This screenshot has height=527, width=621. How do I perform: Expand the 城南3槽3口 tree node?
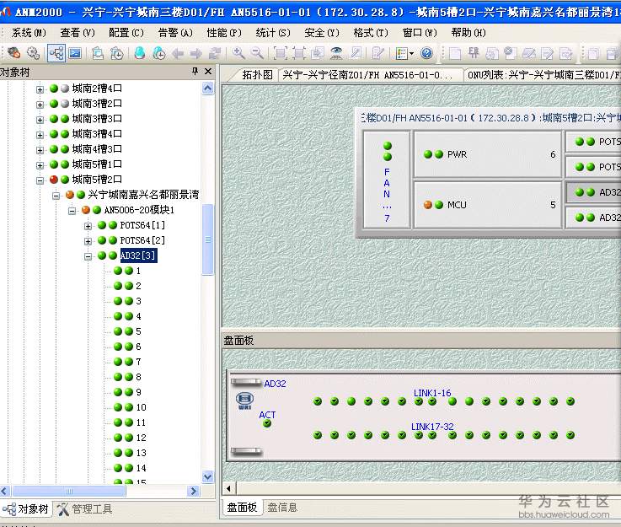click(x=40, y=120)
